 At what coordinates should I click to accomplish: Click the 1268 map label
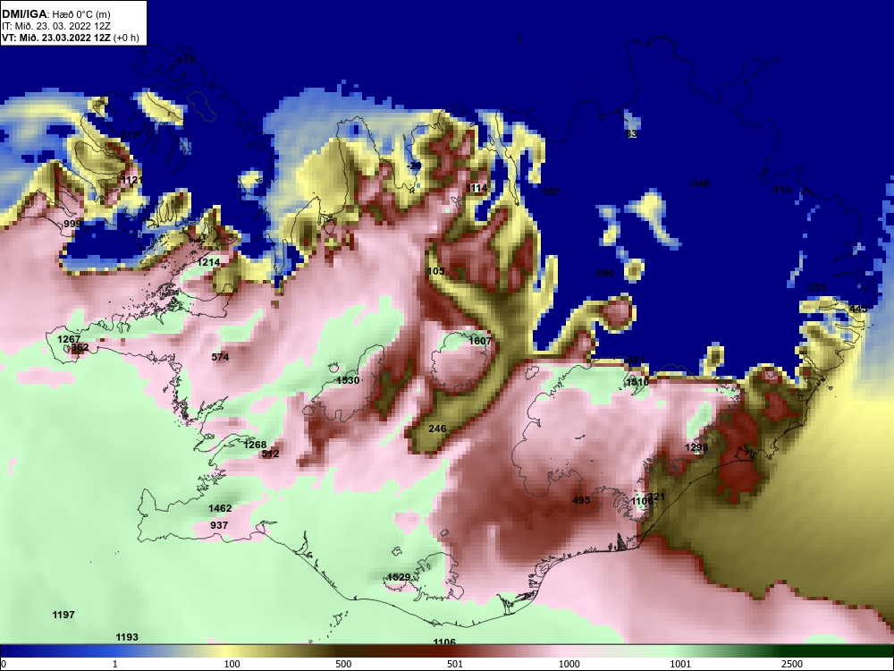pos(255,445)
